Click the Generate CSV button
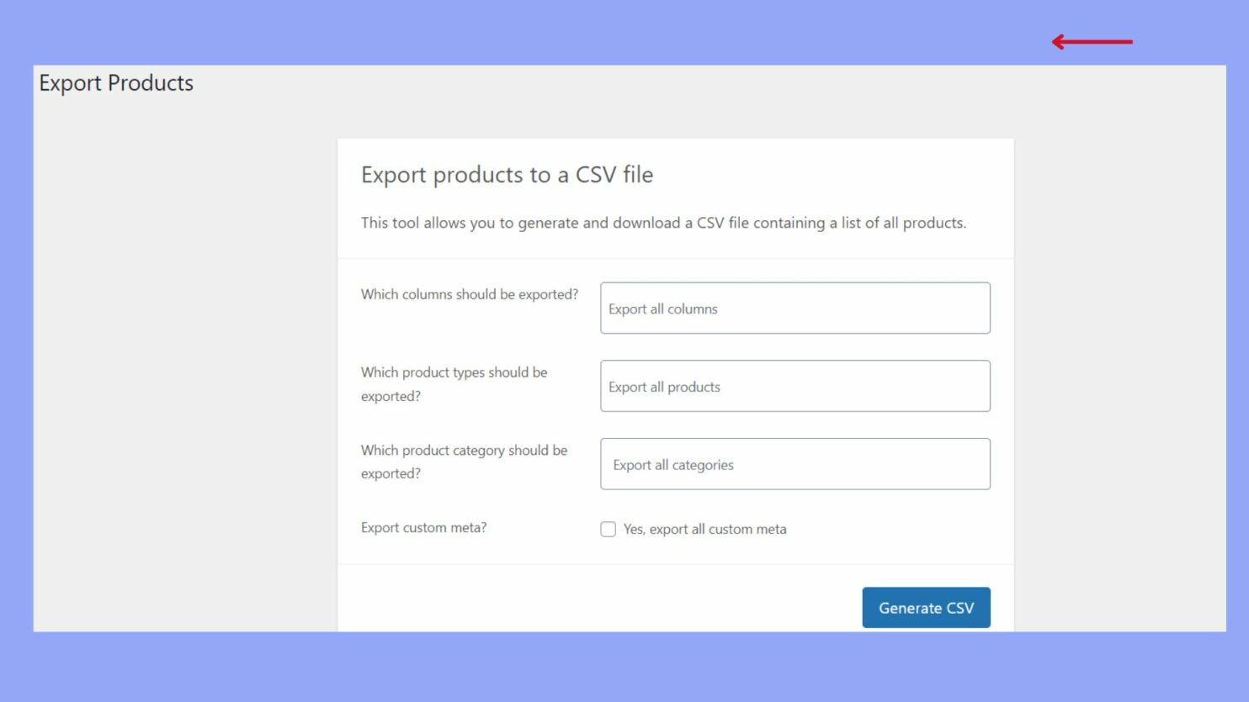Viewport: 1249px width, 702px height. pyautogui.click(x=926, y=607)
